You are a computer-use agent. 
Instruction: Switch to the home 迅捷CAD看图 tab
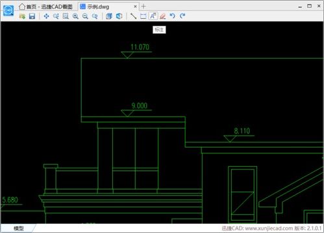pos(46,6)
